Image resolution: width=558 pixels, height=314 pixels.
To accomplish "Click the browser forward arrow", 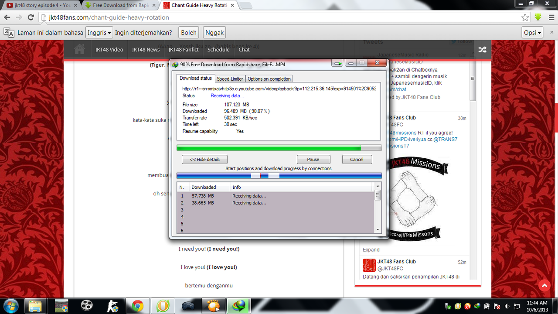I will (x=19, y=17).
